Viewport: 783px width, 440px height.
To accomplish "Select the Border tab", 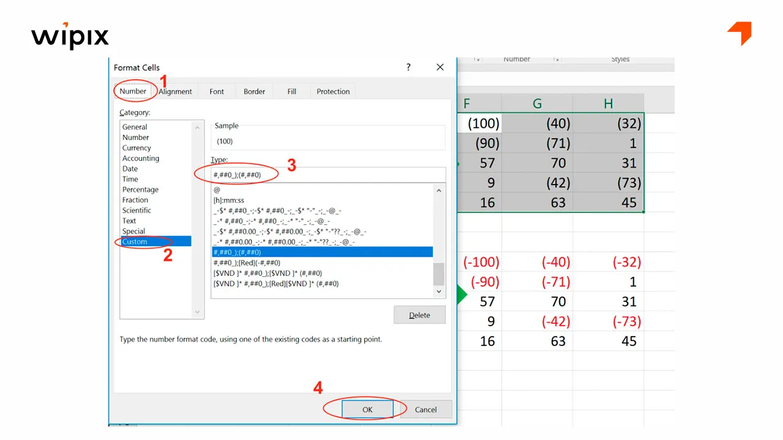I will coord(254,91).
